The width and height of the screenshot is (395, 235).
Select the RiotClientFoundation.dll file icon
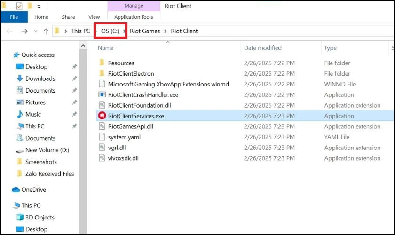click(x=102, y=105)
